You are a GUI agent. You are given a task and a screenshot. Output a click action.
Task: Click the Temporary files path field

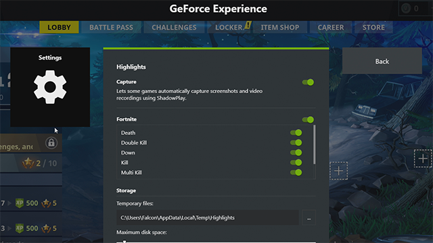pos(208,217)
